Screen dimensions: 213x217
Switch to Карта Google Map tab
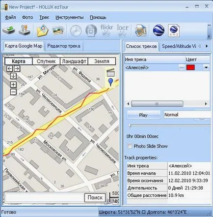pyautogui.click(x=24, y=46)
